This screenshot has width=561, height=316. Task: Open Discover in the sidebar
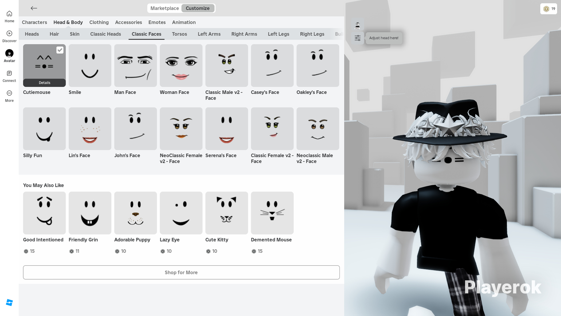coord(9,36)
